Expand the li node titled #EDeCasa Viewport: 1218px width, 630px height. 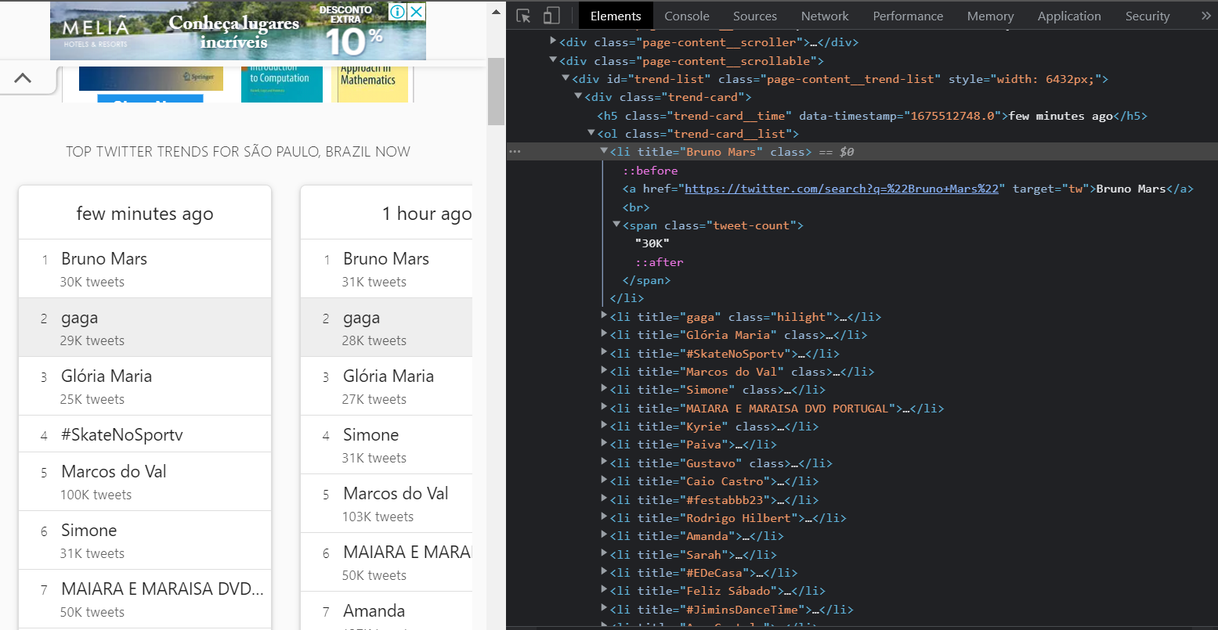[604, 572]
